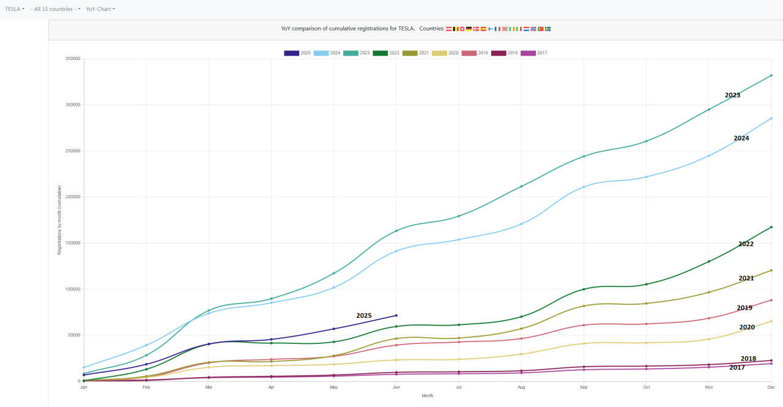Click the Austria flag icon
The image size is (783, 407).
coord(449,29)
